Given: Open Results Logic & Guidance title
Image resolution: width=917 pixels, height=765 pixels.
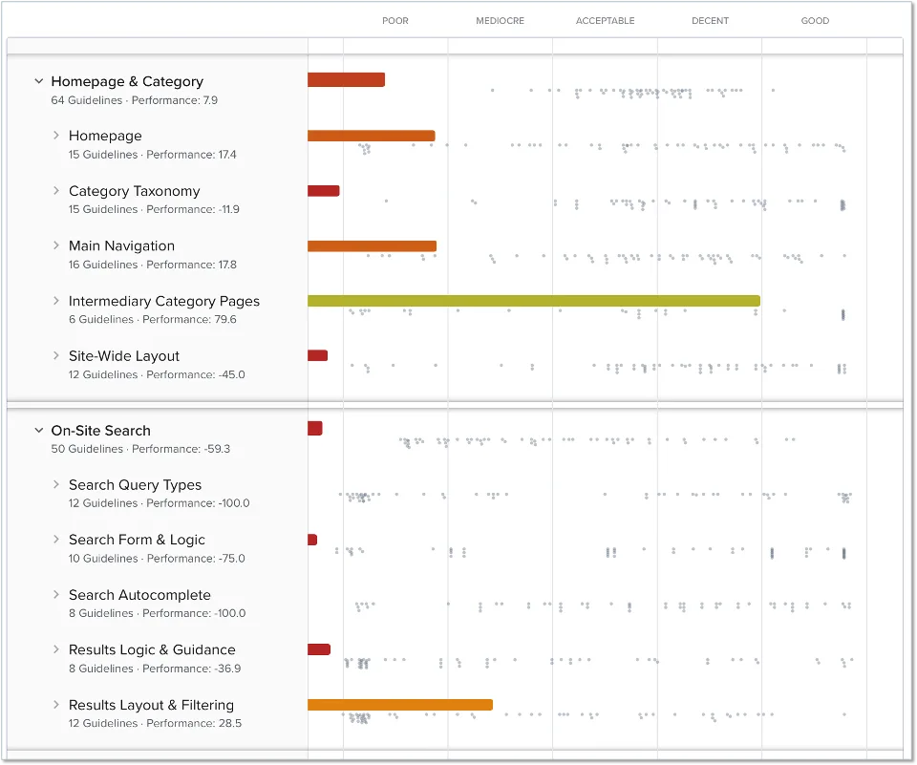Looking at the screenshot, I should [152, 649].
